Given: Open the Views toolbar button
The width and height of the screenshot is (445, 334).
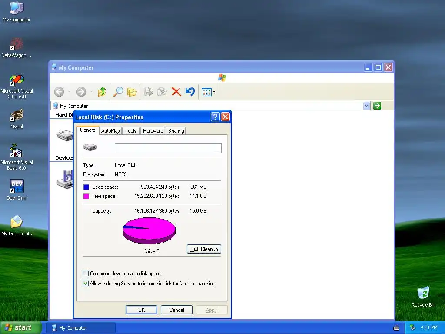Looking at the screenshot, I should click(208, 92).
